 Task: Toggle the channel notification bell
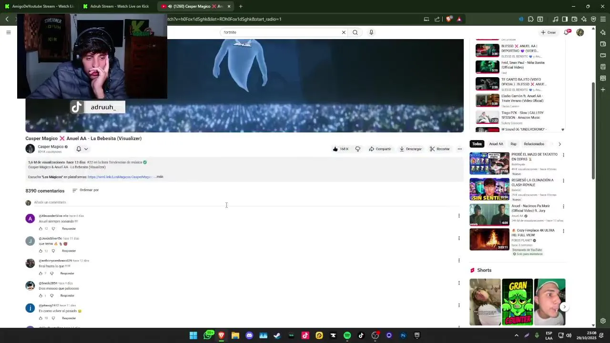79,149
